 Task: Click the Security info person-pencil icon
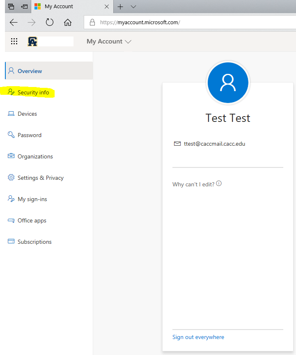11,92
